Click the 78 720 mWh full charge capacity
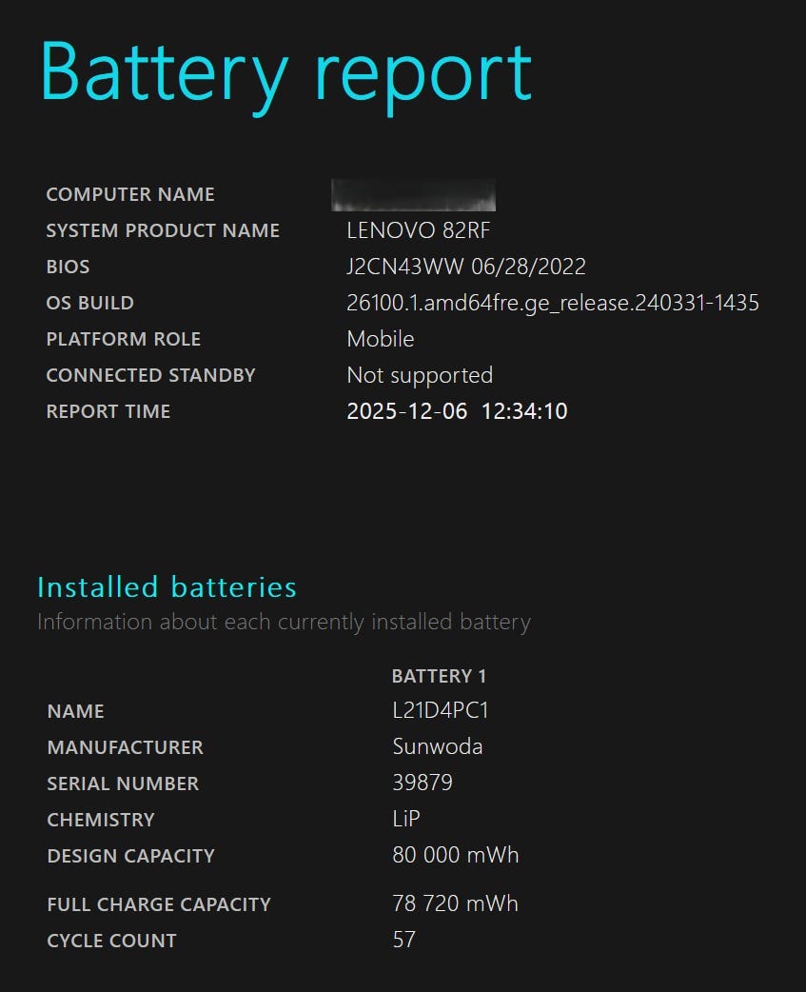Image resolution: width=806 pixels, height=992 pixels. click(456, 903)
